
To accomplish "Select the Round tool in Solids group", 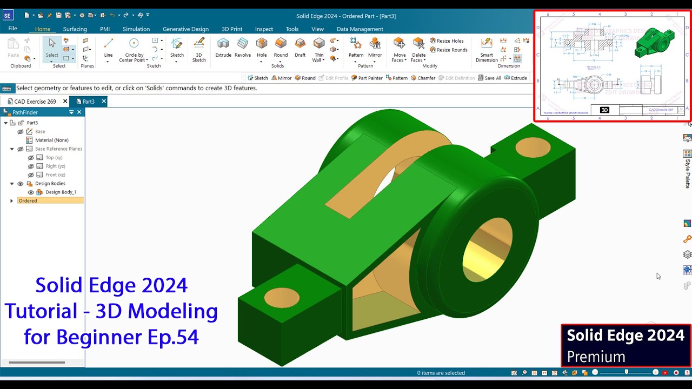I will pyautogui.click(x=281, y=48).
